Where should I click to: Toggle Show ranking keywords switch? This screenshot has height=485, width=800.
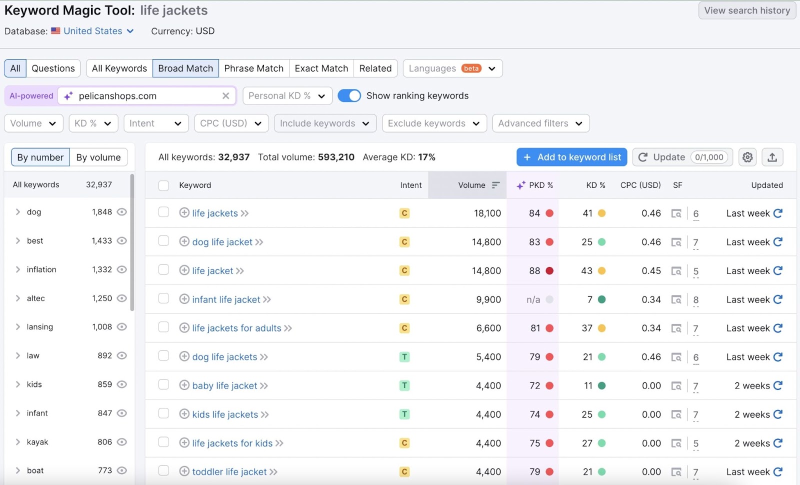click(x=349, y=95)
